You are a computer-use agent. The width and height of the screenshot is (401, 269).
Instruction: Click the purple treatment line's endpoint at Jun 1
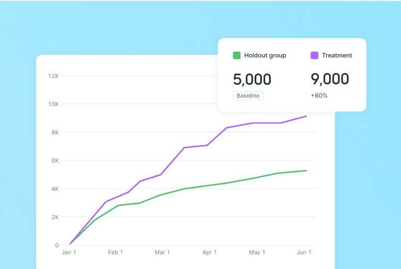tap(306, 116)
